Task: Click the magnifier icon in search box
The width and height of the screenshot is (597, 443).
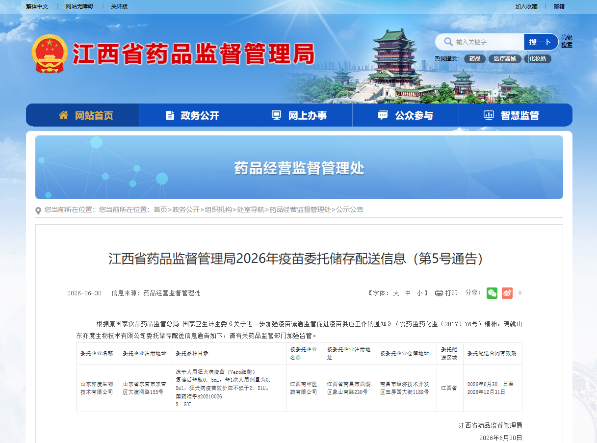Action: pos(448,42)
